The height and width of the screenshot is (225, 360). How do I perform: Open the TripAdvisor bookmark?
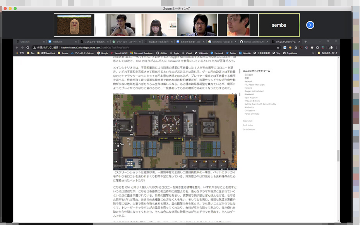(290, 53)
